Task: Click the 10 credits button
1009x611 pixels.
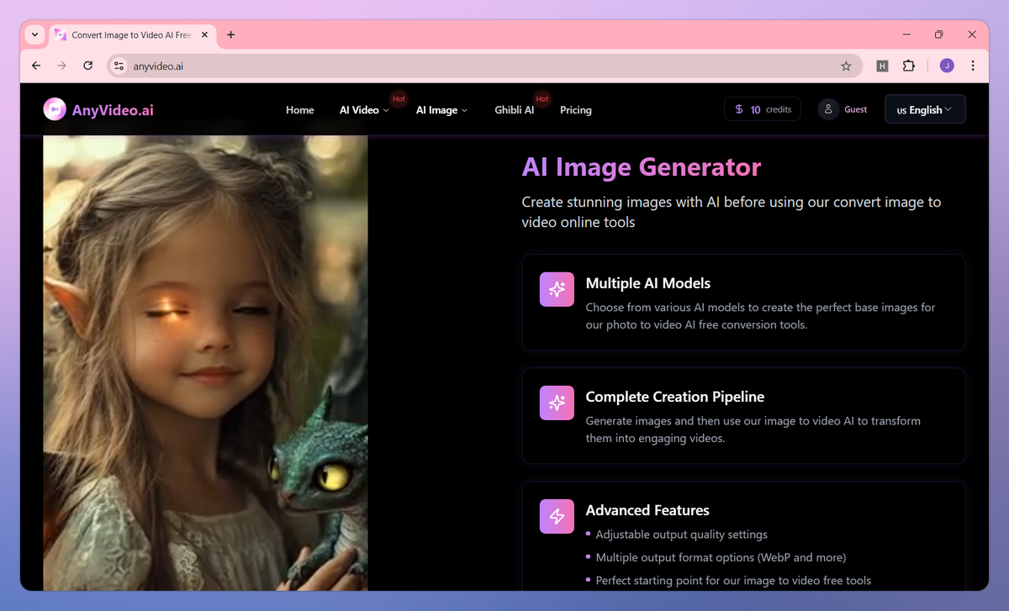Action: point(763,109)
